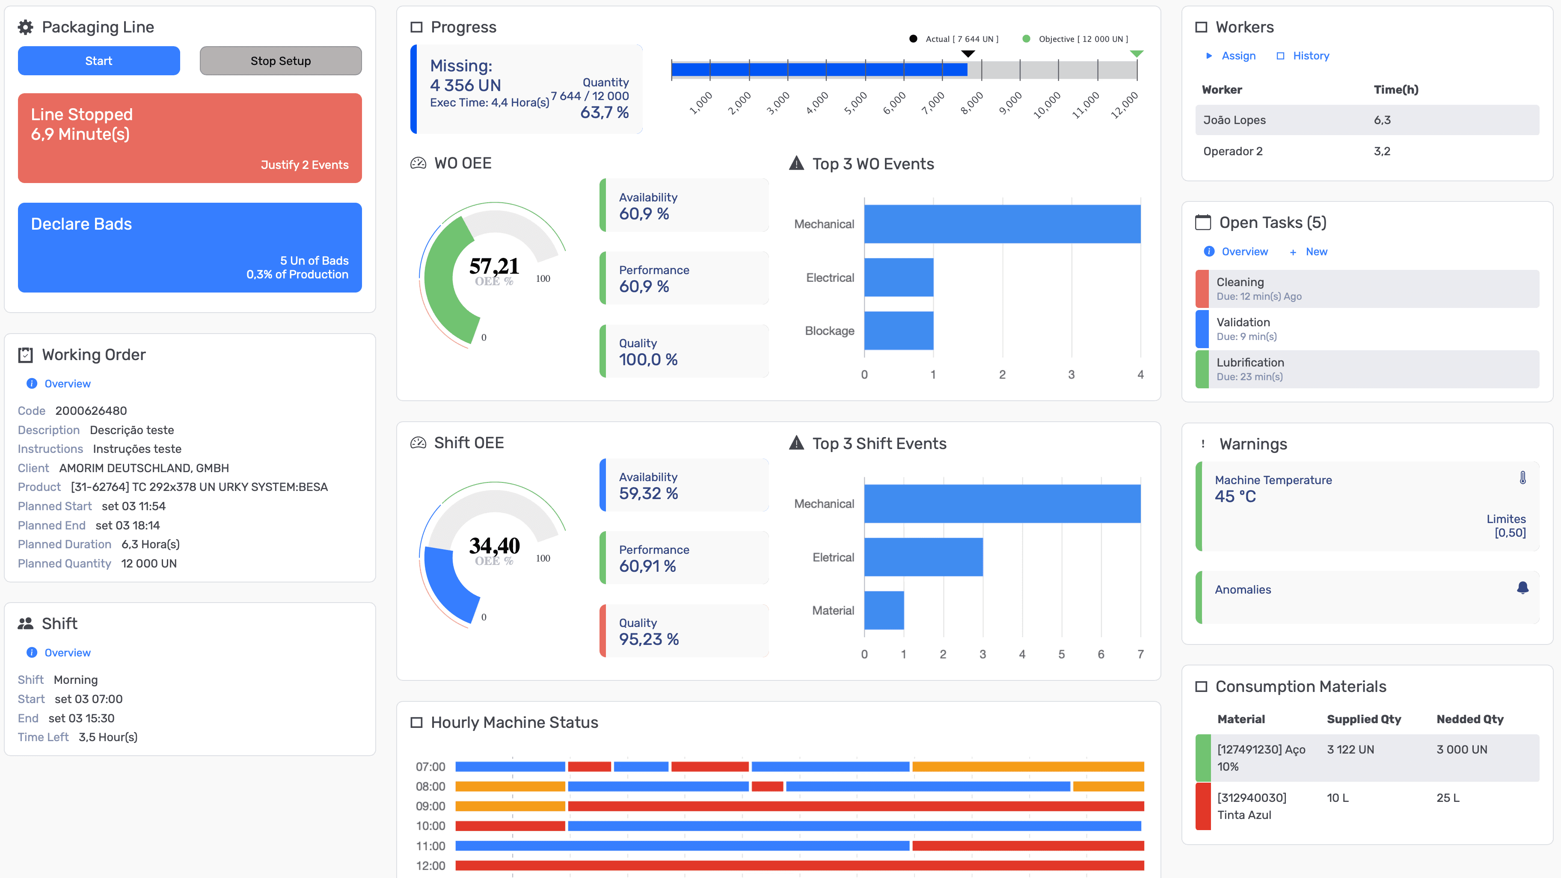Viewport: 1561px width, 878px height.
Task: Click the WO Availability 60,9 % card
Action: click(x=684, y=205)
